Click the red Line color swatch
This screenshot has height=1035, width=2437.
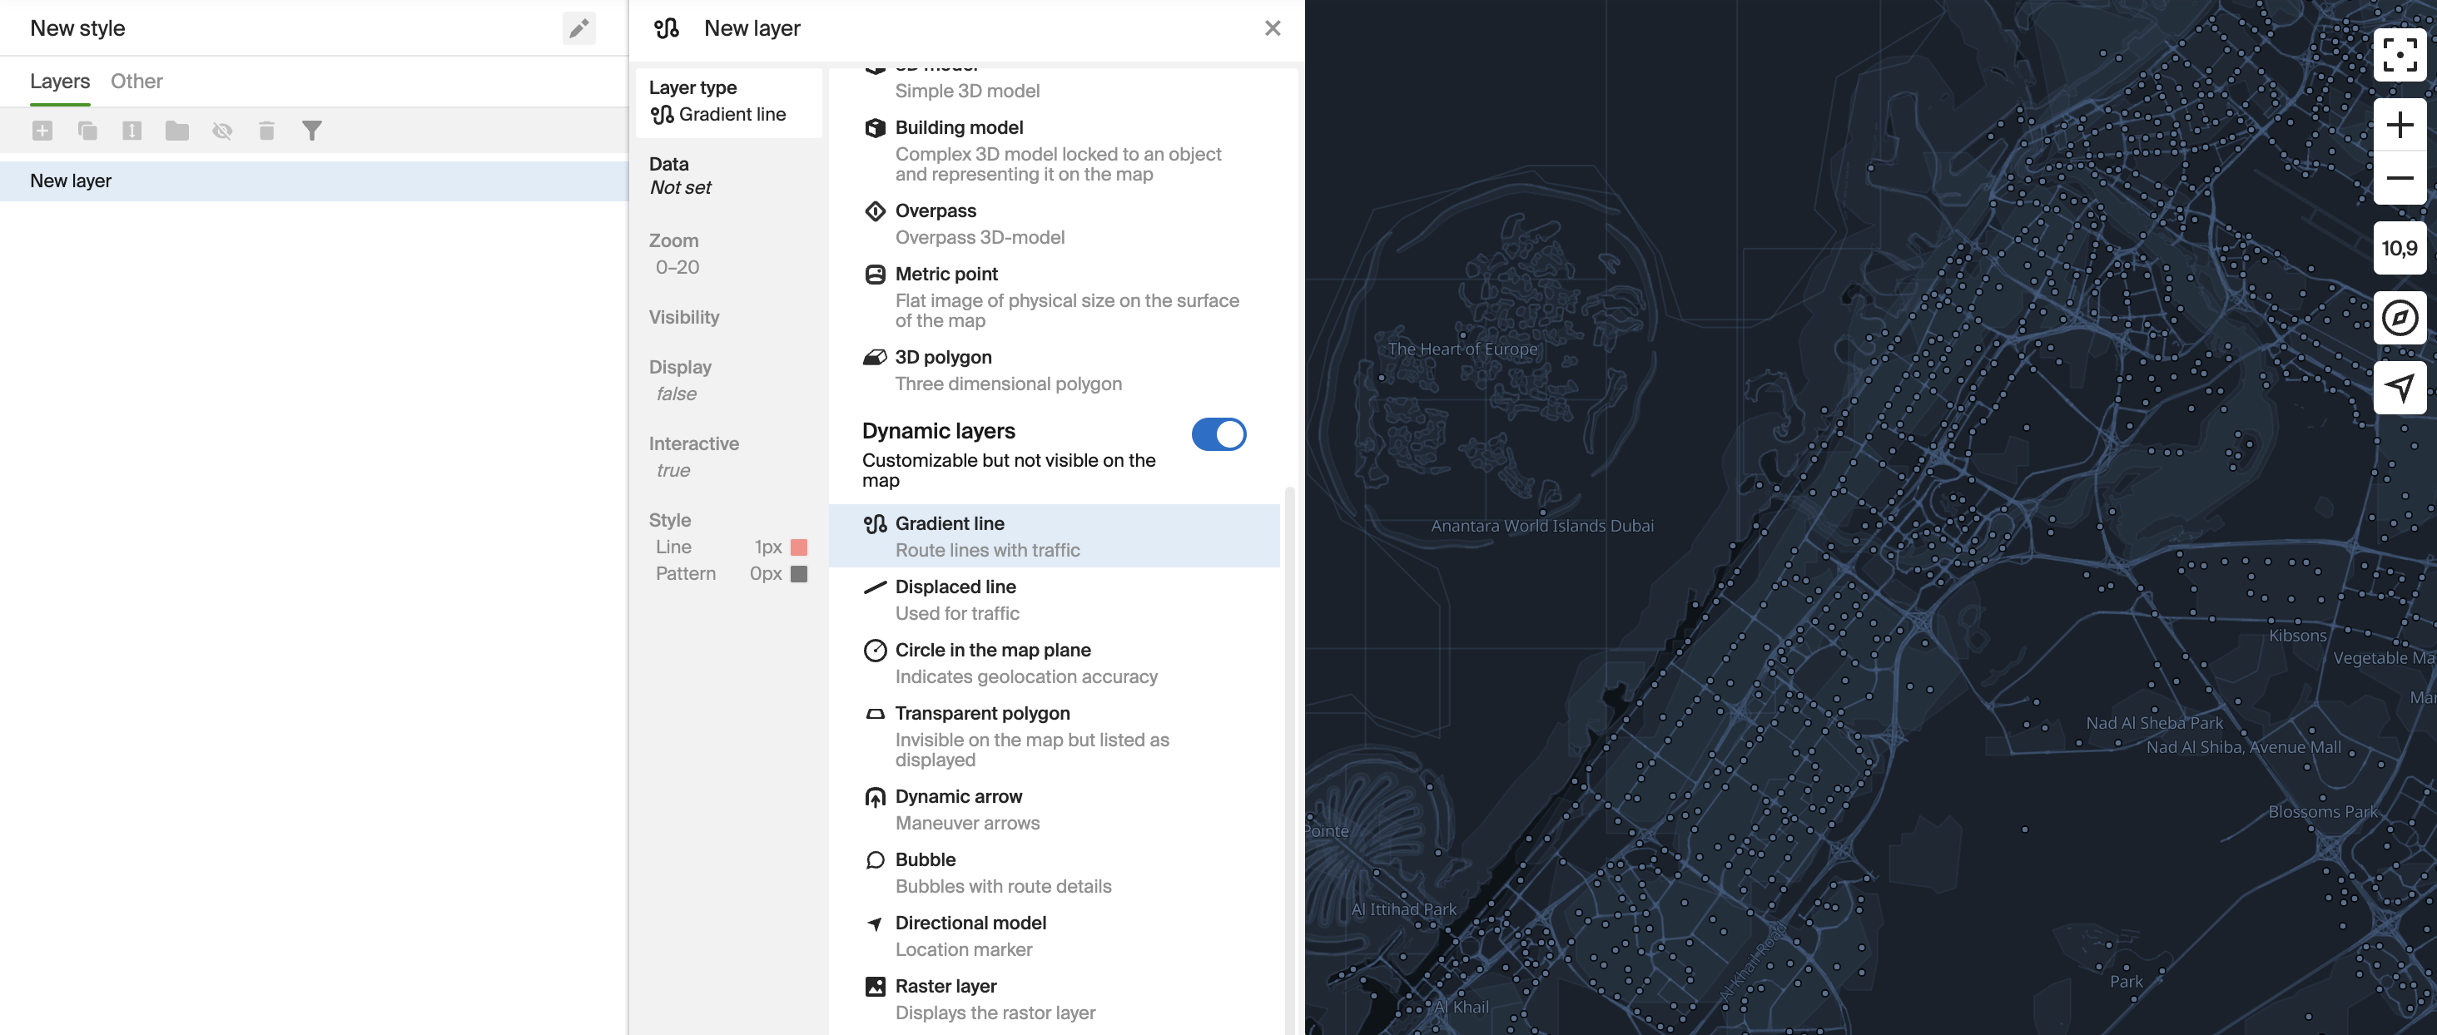(798, 547)
